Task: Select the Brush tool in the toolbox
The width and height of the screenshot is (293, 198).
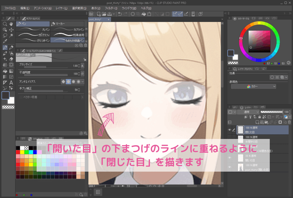Action: click(5, 53)
